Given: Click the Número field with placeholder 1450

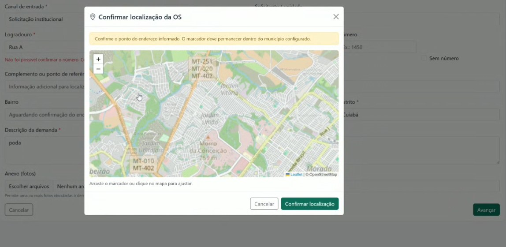Looking at the screenshot, I should pyautogui.click(x=380, y=47).
